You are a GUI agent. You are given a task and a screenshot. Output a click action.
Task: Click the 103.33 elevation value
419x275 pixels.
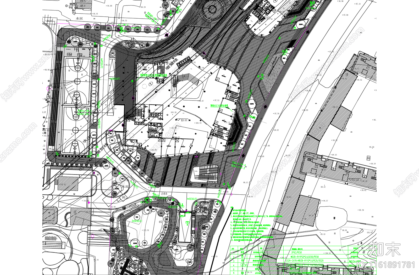[199, 123]
